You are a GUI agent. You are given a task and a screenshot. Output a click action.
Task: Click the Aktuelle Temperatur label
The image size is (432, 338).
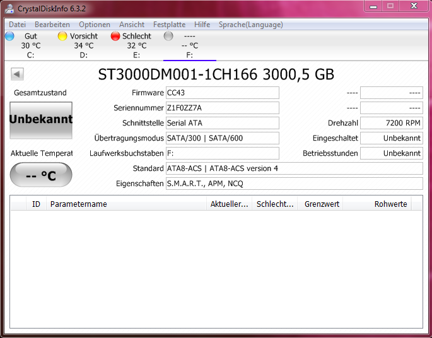(x=42, y=153)
